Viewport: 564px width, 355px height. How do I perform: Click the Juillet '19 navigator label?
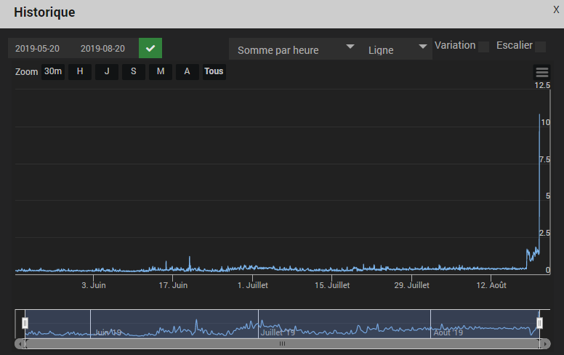tap(278, 332)
